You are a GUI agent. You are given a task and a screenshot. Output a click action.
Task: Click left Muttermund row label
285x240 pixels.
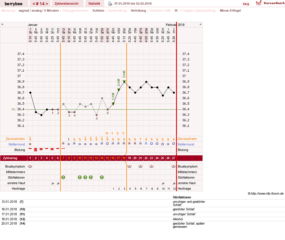(x=17, y=144)
